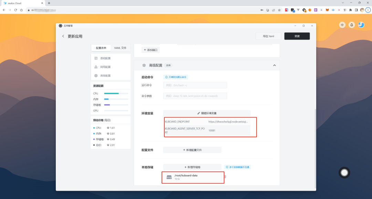The height and width of the screenshot is (199, 372).
Task: Click the CPU price value 1.61
Action: point(112,128)
